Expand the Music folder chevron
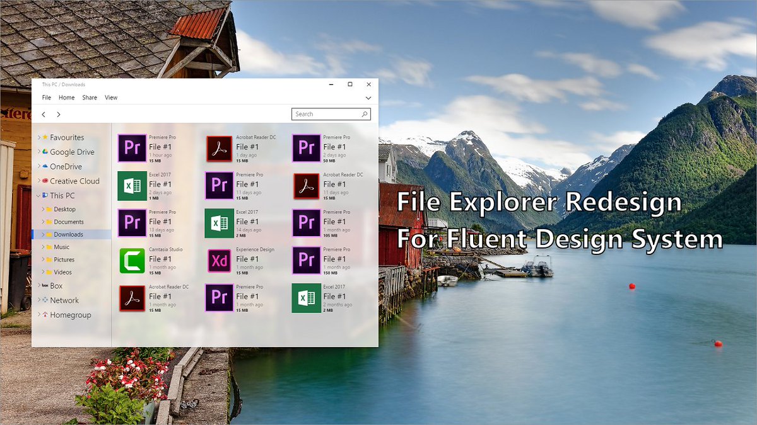The image size is (757, 425). point(42,247)
